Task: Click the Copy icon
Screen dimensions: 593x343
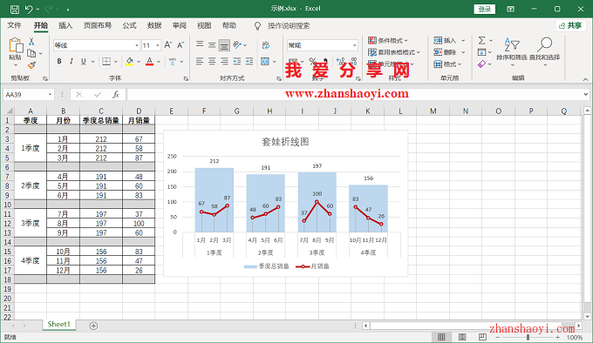Action: [x=31, y=53]
